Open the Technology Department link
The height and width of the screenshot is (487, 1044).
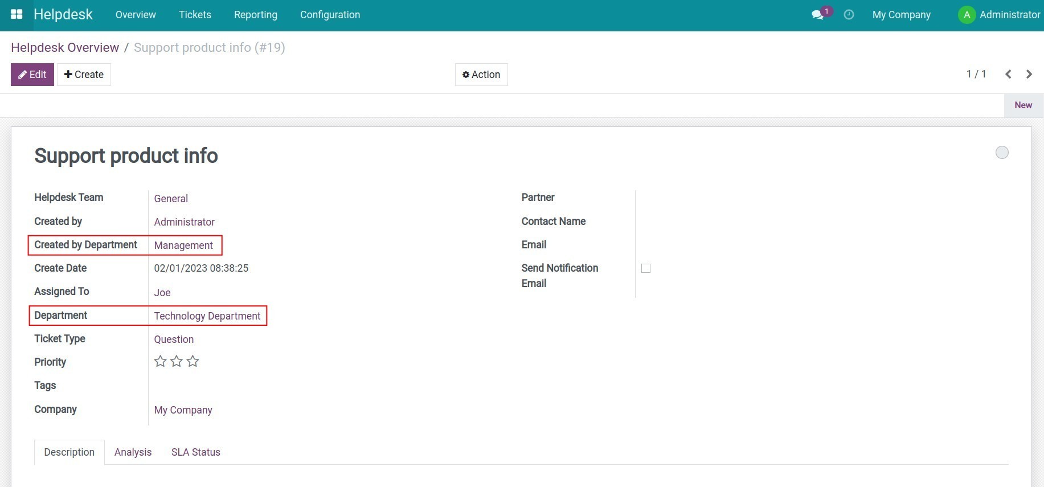[x=207, y=316]
